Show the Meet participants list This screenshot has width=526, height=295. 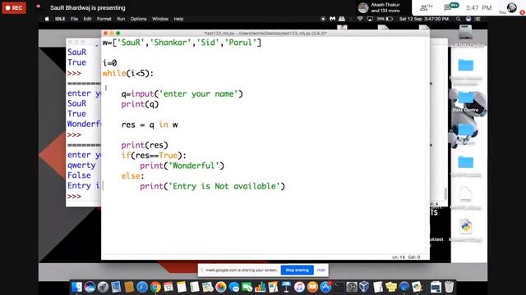426,7
